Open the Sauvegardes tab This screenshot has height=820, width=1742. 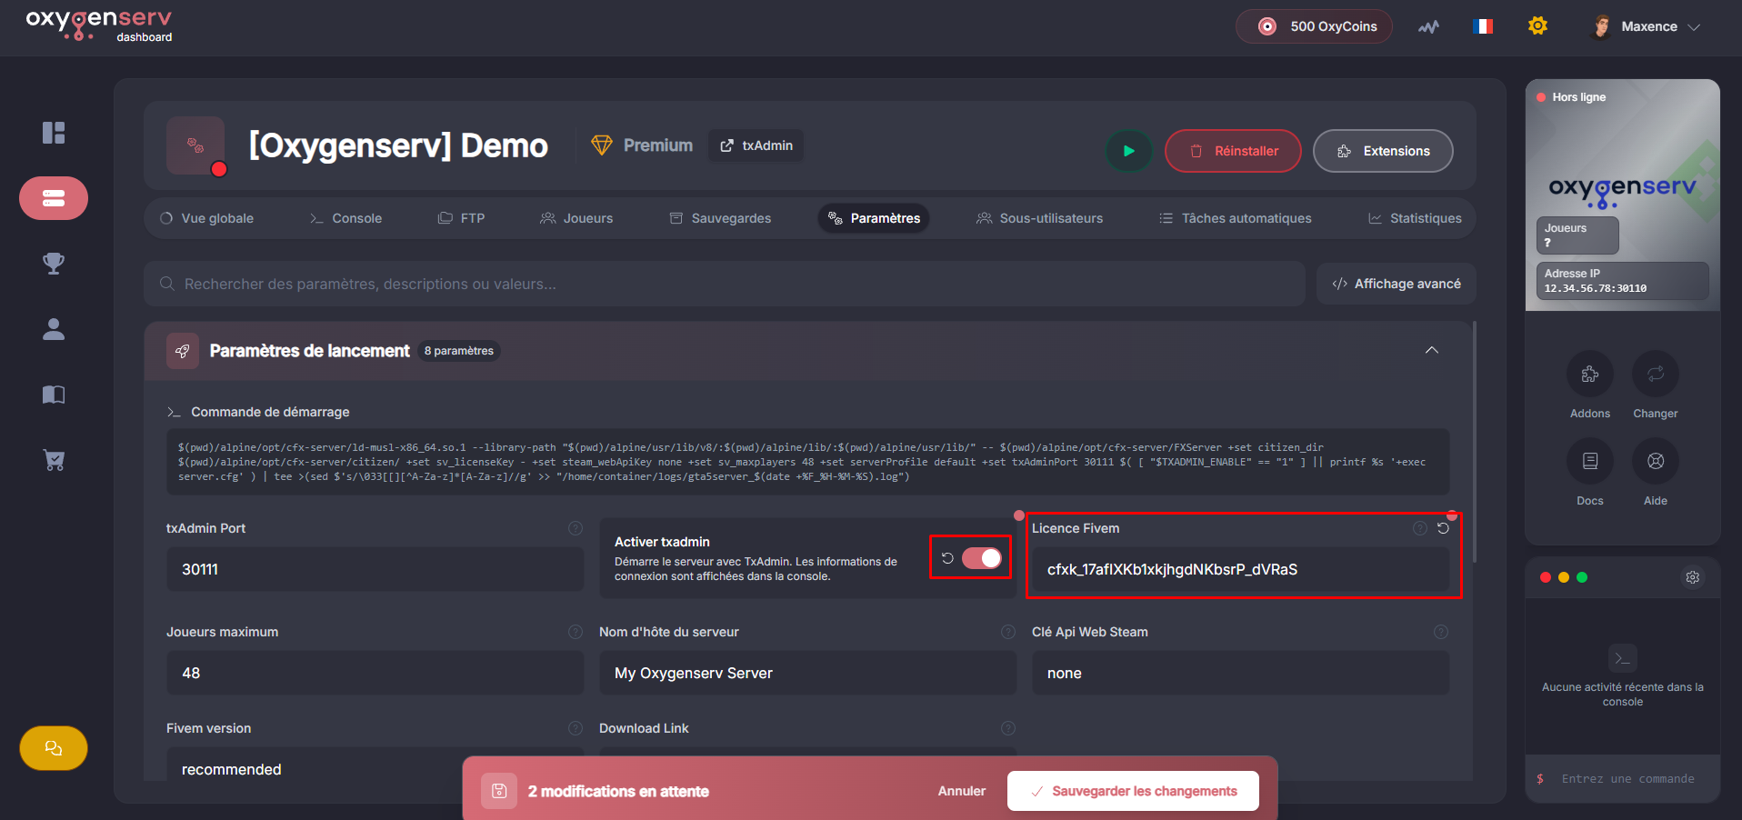[720, 218]
